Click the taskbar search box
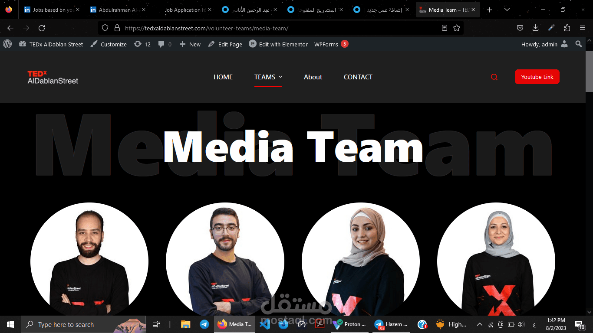The width and height of the screenshot is (593, 333). point(83,324)
